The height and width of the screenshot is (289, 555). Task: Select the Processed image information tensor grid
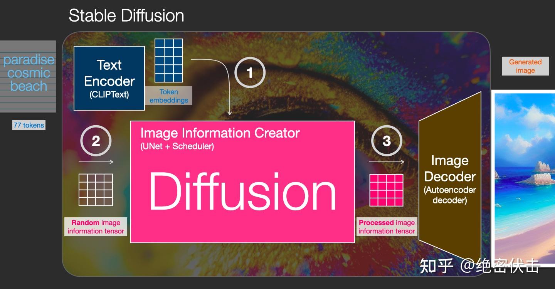[x=387, y=190]
